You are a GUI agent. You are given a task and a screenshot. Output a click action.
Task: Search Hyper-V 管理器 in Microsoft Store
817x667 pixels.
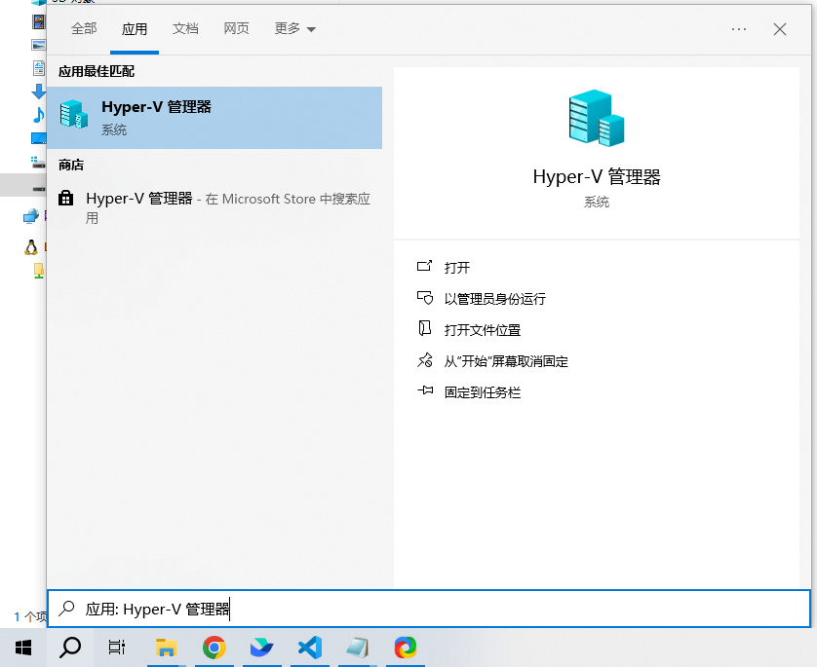pos(214,207)
